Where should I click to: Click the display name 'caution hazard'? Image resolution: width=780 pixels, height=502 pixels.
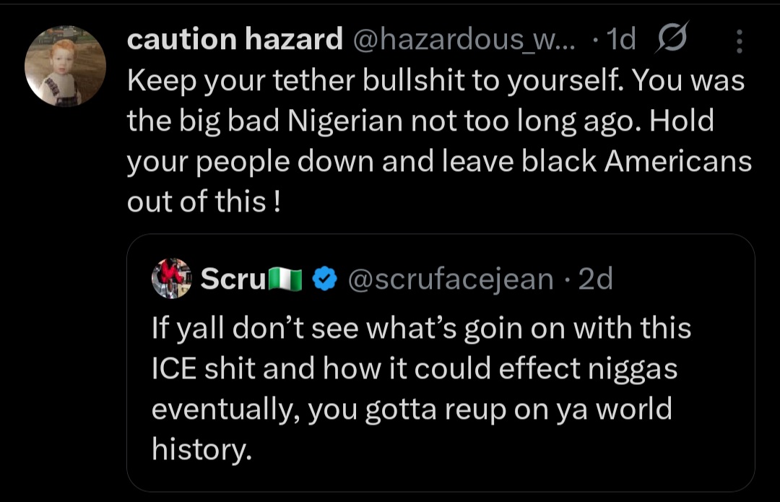(x=235, y=39)
